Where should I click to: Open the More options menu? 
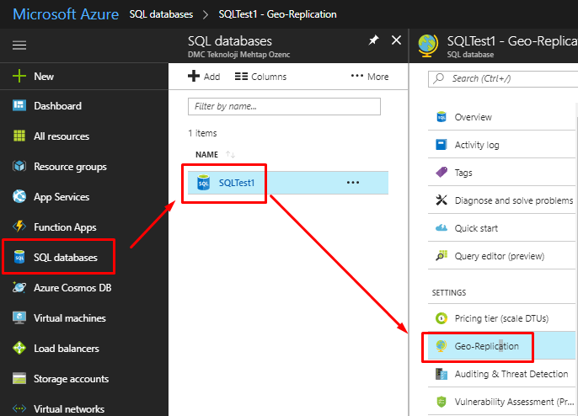(370, 77)
